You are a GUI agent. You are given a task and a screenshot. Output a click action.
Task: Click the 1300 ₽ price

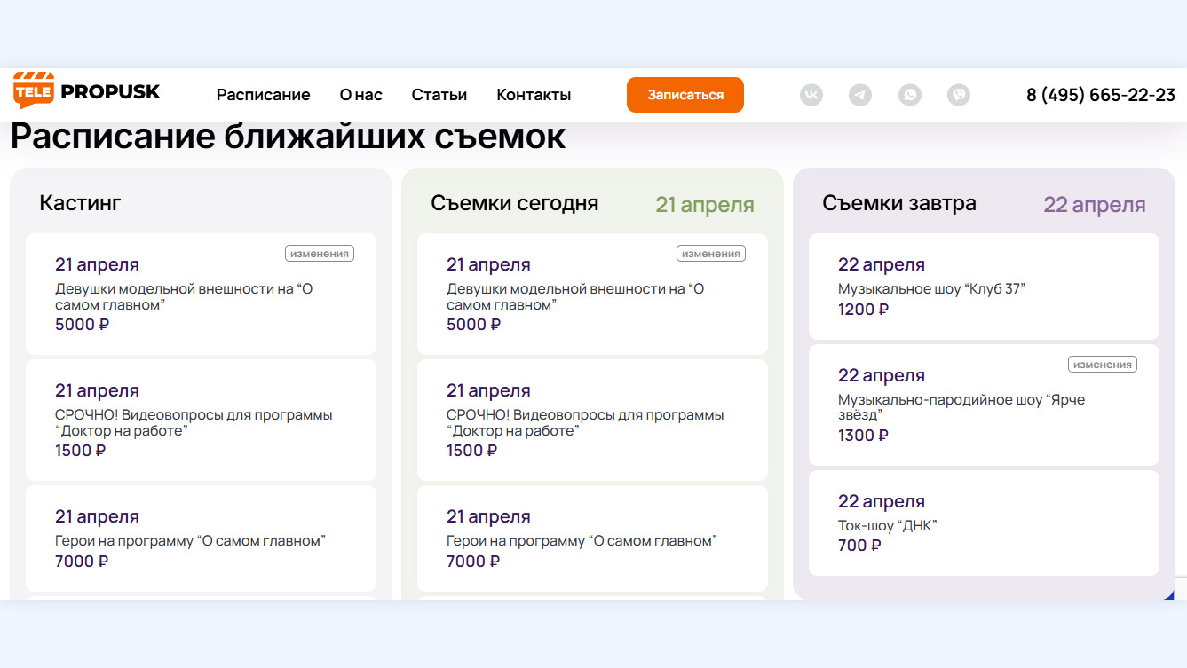tap(863, 436)
